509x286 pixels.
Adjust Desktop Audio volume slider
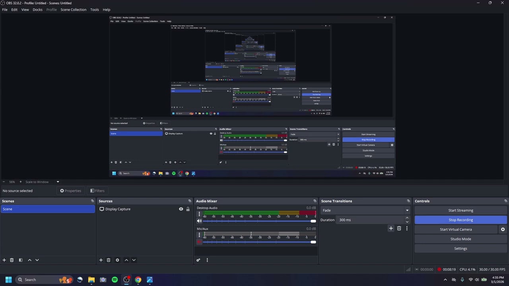pyautogui.click(x=259, y=221)
